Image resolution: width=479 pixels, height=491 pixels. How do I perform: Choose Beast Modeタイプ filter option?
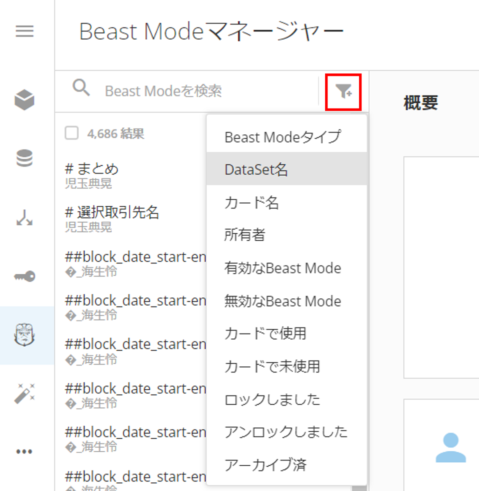[287, 137]
